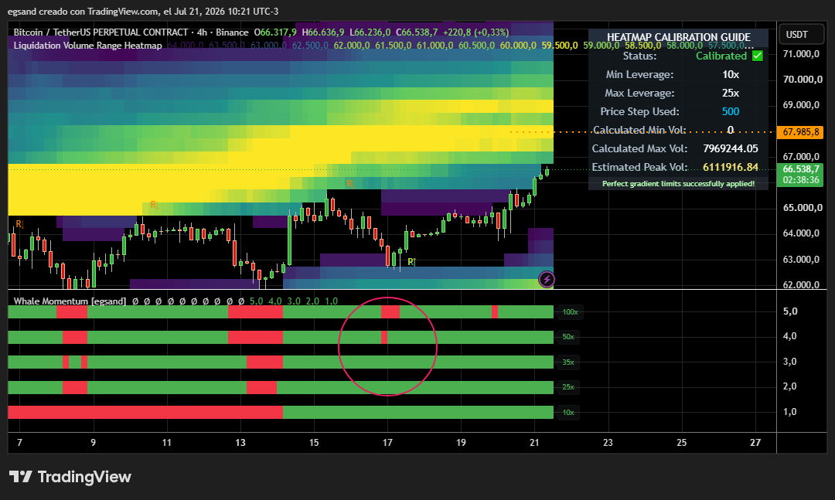
Task: Click the green segment of the 10x momentum bar
Action: click(x=418, y=412)
